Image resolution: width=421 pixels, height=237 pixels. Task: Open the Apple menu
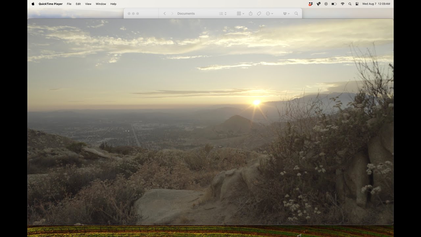point(33,4)
